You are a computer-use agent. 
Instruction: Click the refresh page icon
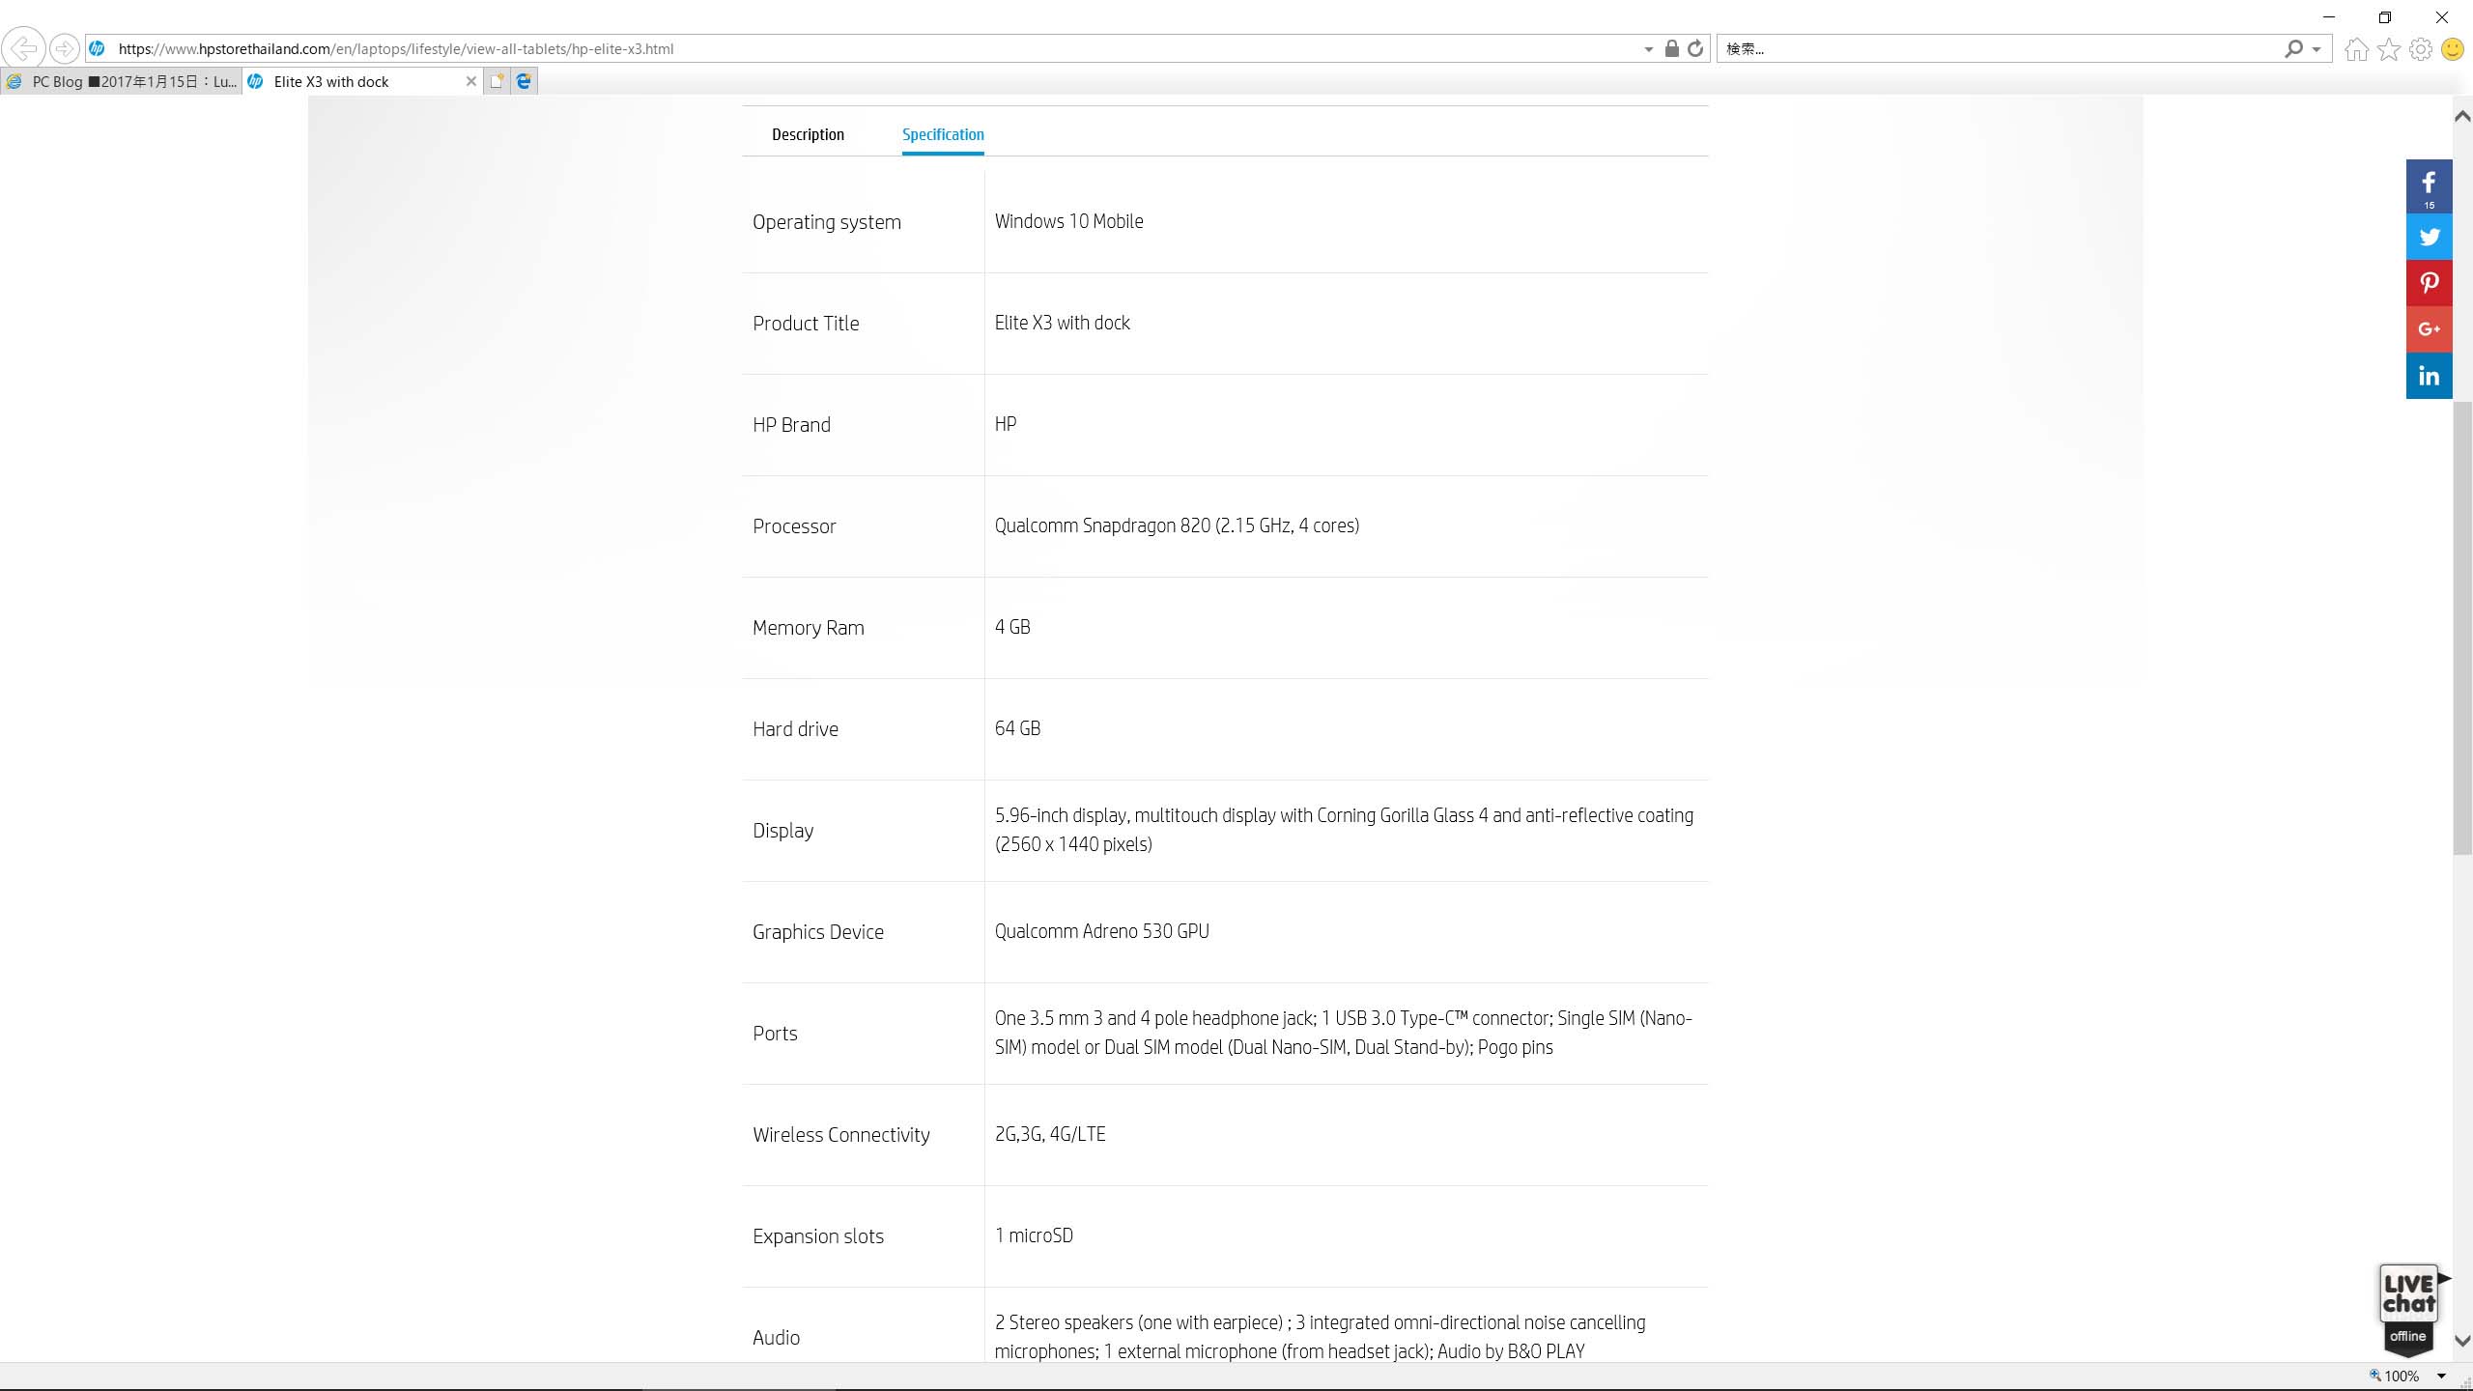1695,48
